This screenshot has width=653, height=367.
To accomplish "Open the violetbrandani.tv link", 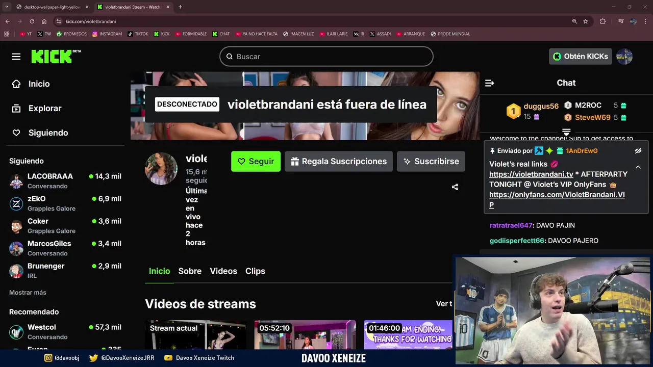I will click(x=531, y=174).
